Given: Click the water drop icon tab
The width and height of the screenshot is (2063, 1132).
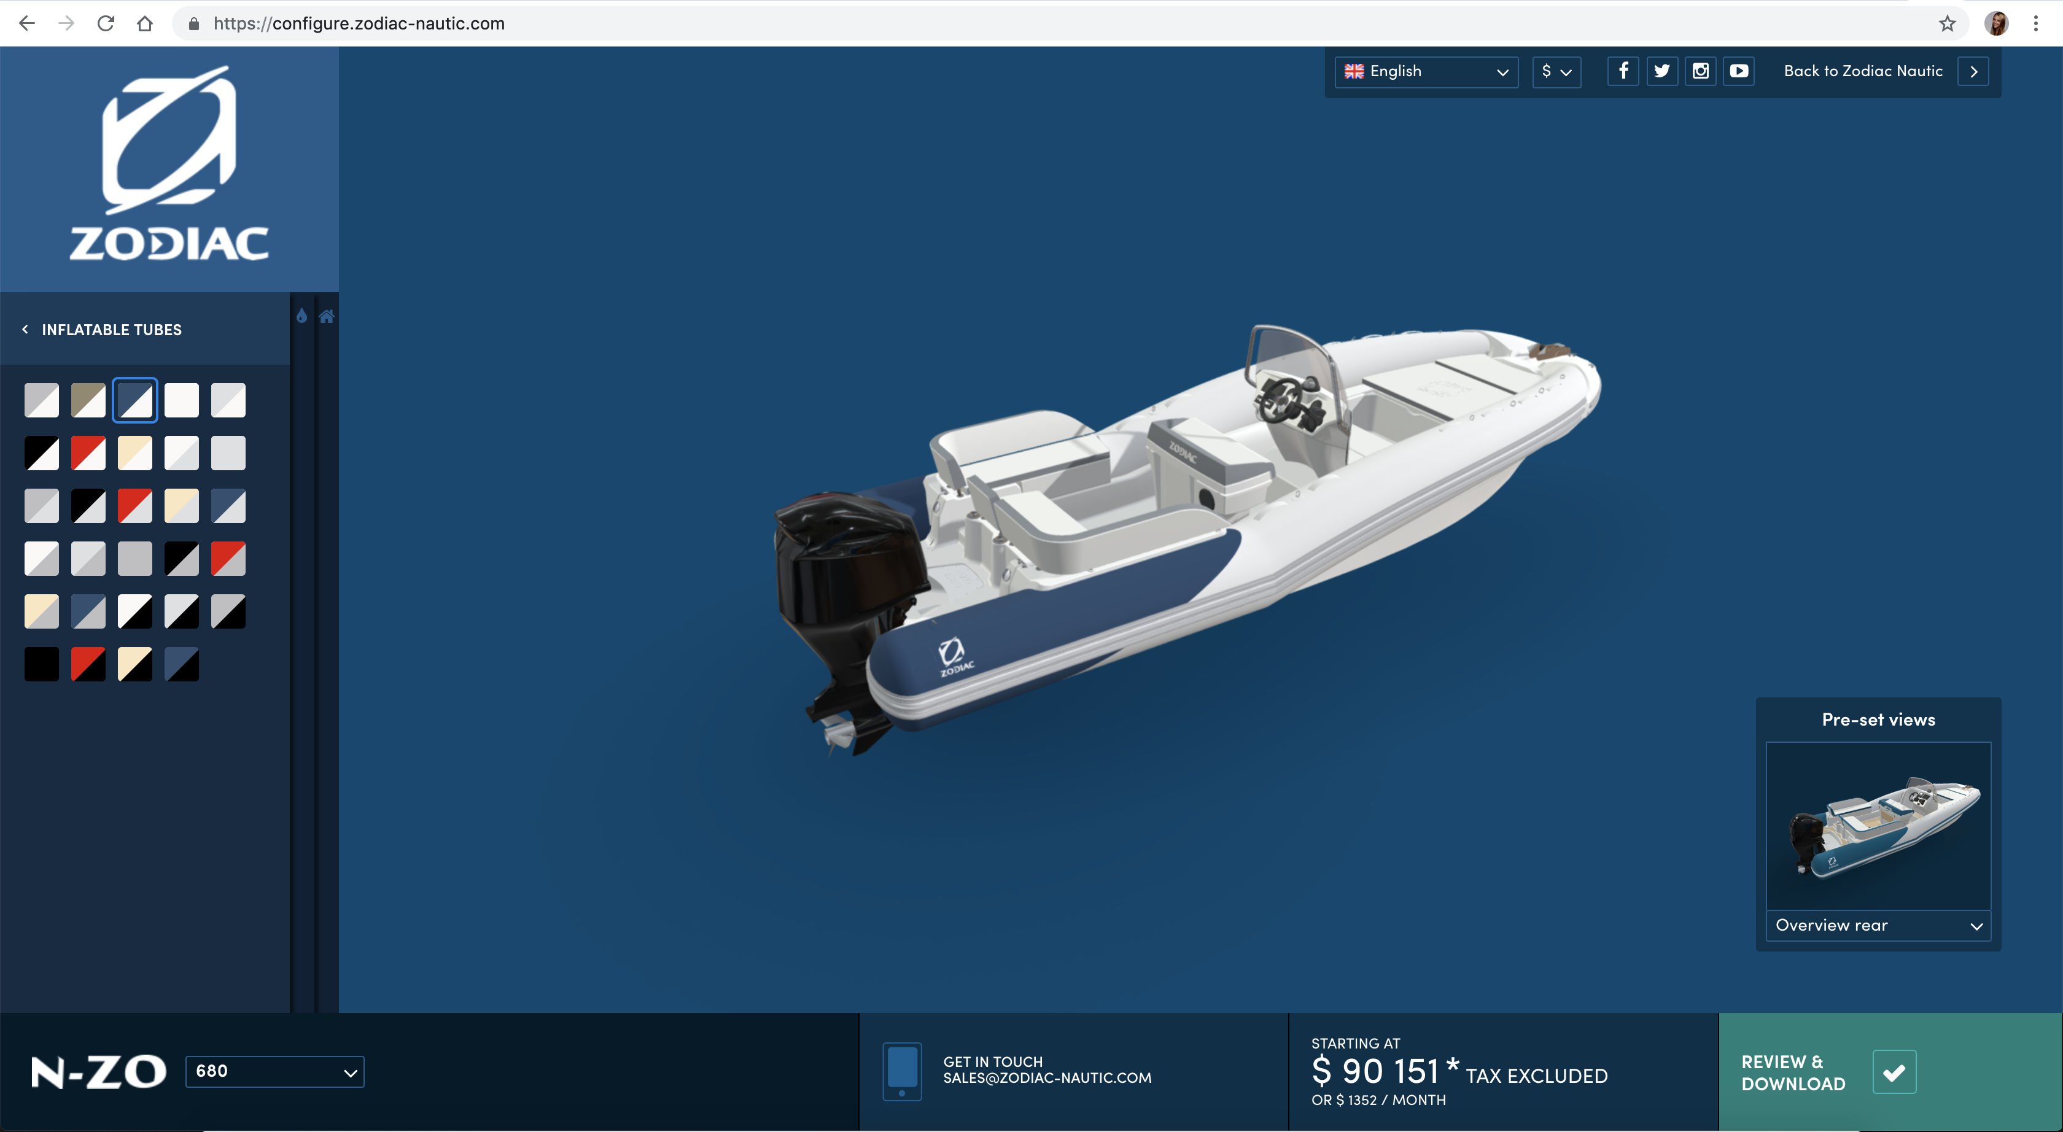Looking at the screenshot, I should point(301,316).
